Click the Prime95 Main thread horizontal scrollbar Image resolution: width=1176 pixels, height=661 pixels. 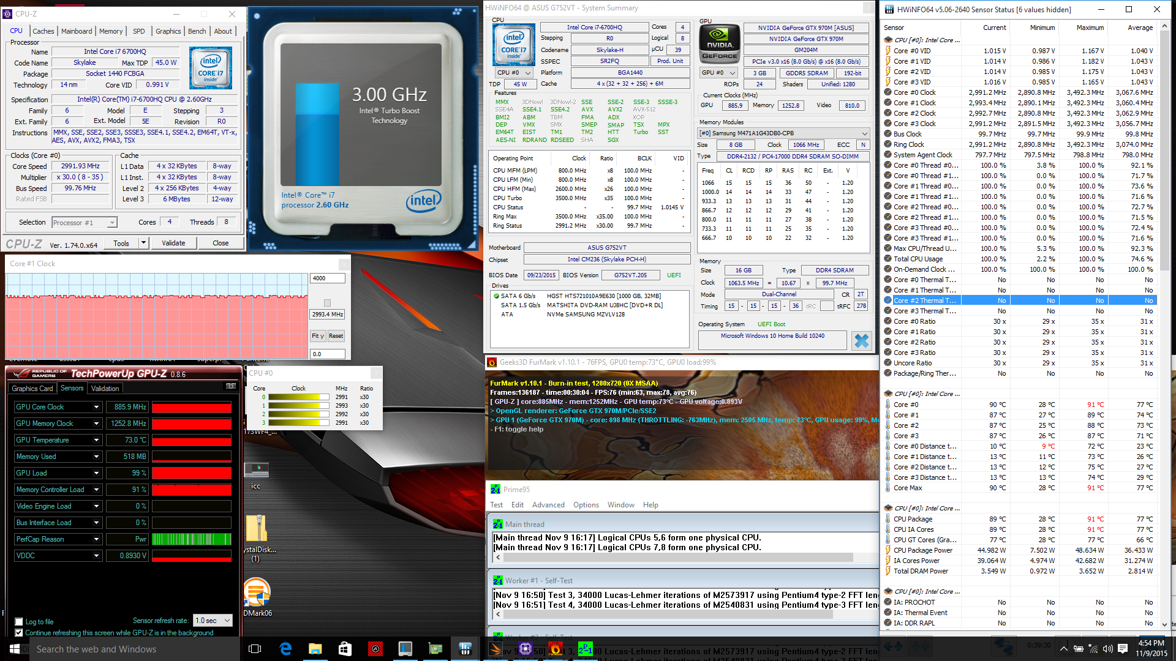[678, 558]
